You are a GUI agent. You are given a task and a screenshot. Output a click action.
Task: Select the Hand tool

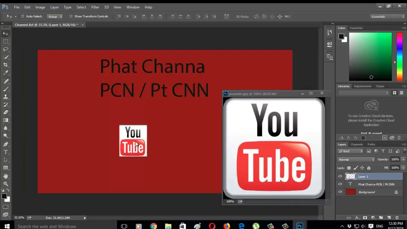pos(6,176)
